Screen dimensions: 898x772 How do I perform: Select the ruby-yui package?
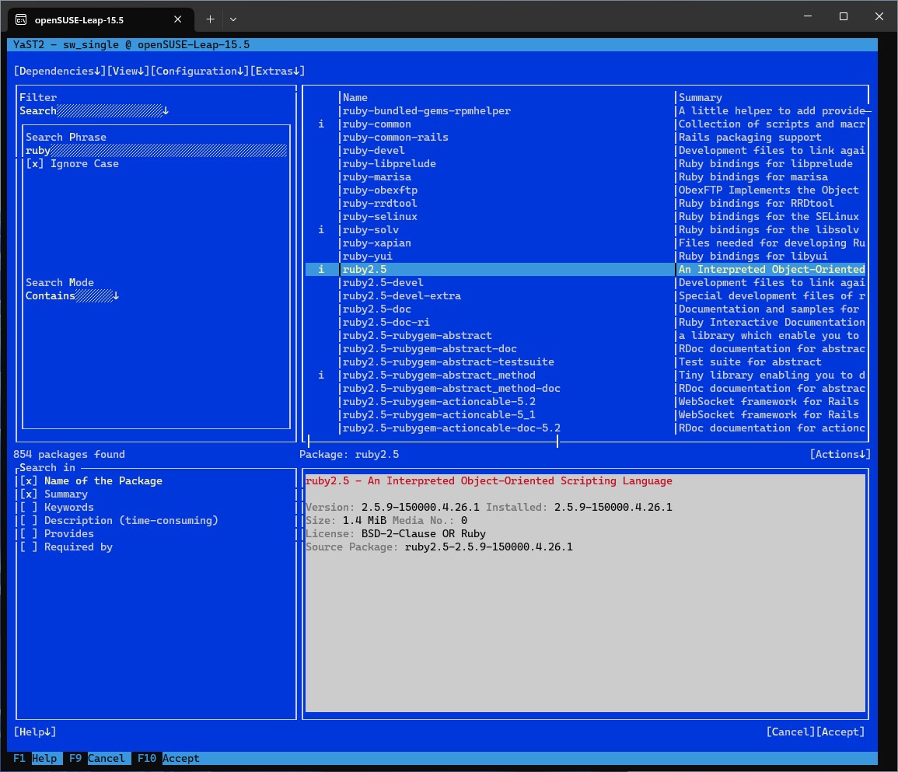click(586, 256)
